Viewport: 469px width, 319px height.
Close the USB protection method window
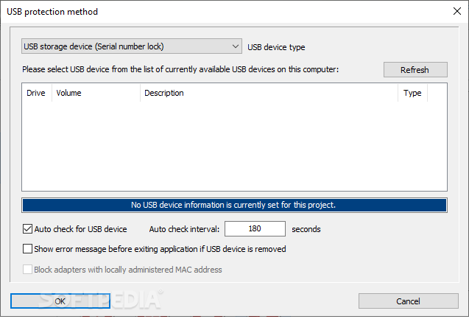(x=456, y=11)
